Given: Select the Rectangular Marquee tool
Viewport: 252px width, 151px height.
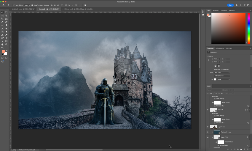Looking at the screenshot, I should point(7,12).
